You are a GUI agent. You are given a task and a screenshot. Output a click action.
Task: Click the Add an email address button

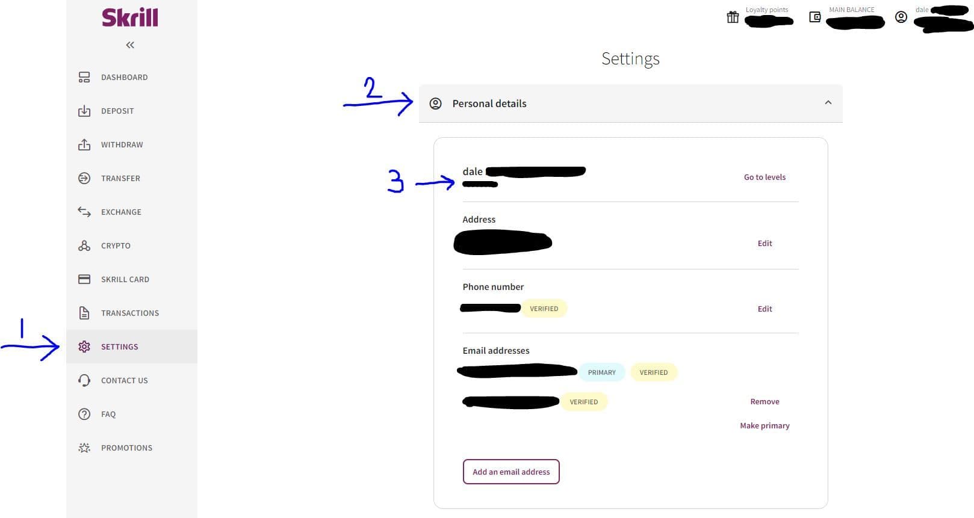[511, 472]
